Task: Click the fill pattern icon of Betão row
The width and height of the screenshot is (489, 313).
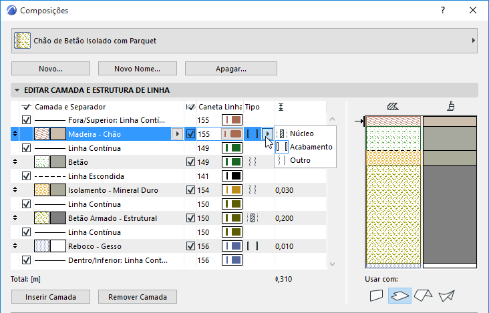Action: pos(41,162)
